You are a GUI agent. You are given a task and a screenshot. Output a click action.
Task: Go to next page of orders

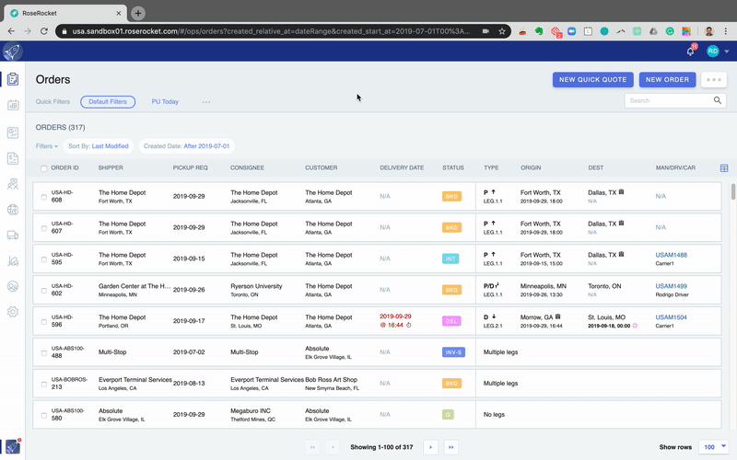[430, 447]
